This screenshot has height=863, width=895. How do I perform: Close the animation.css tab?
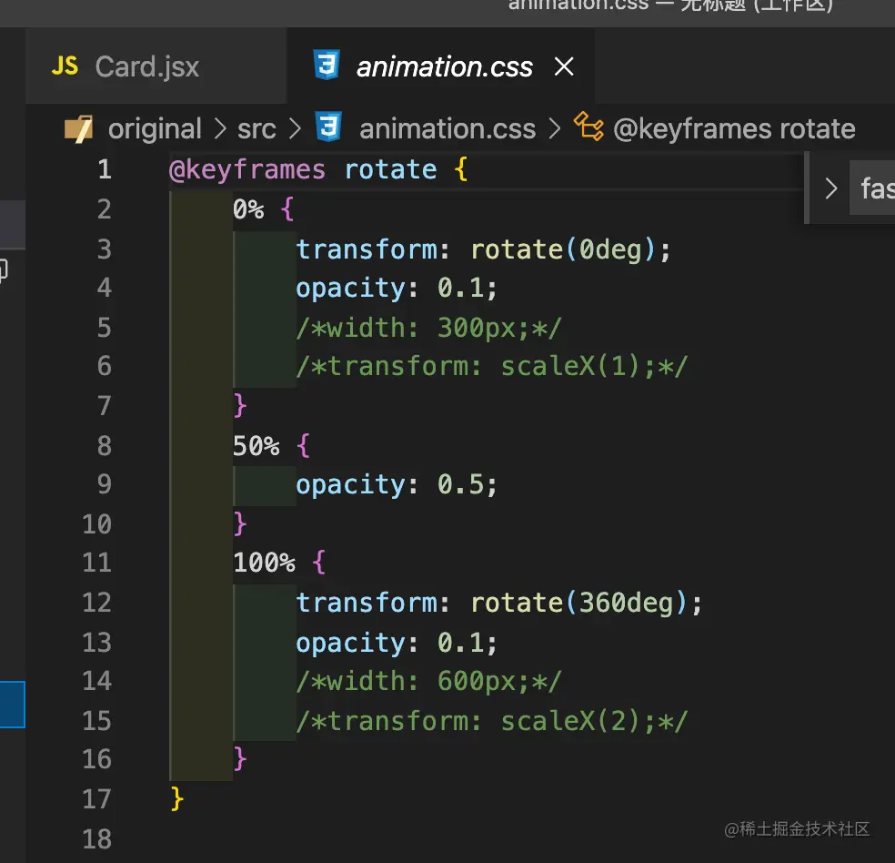564,66
